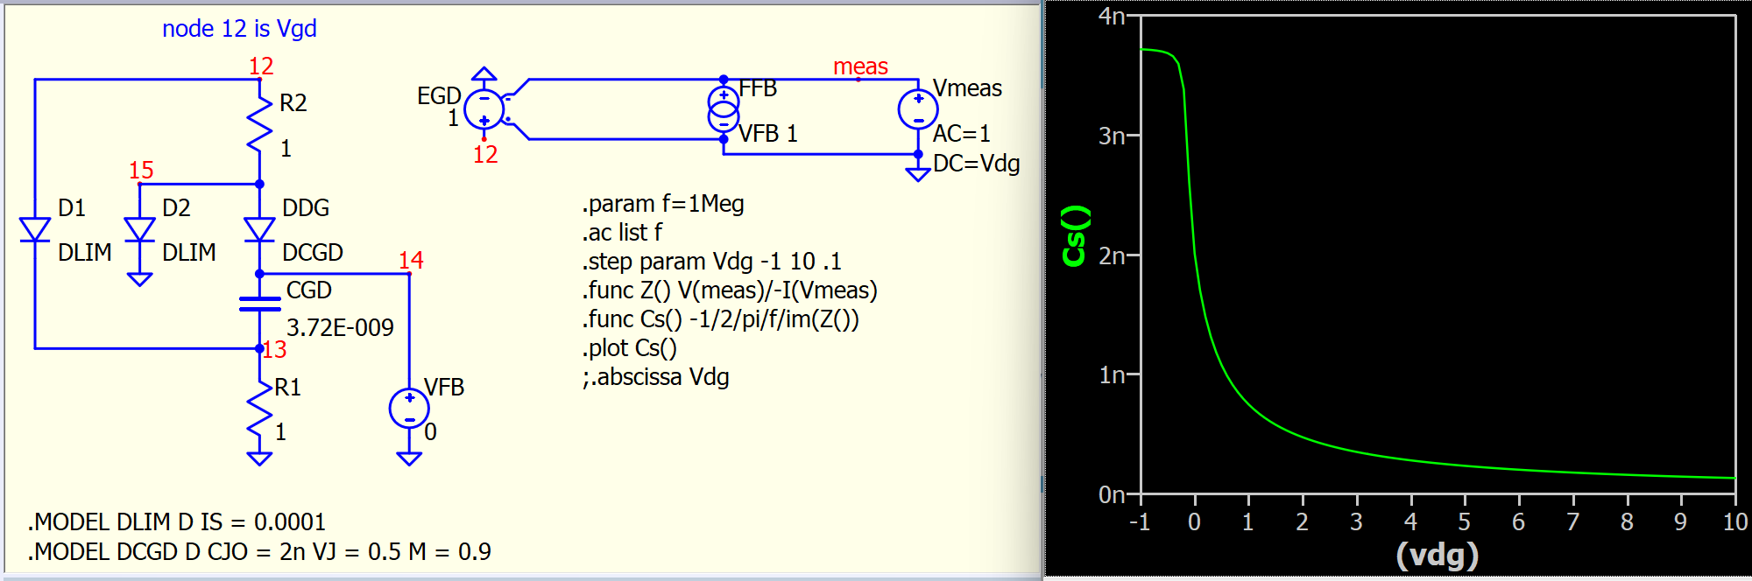Viewport: 1752px width, 581px height.
Task: Click the green Cs() trace label
Action: click(x=1075, y=235)
